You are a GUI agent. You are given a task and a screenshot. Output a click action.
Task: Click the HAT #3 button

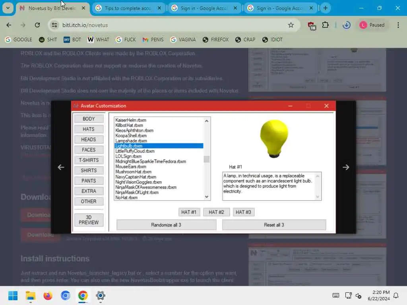coord(243,212)
